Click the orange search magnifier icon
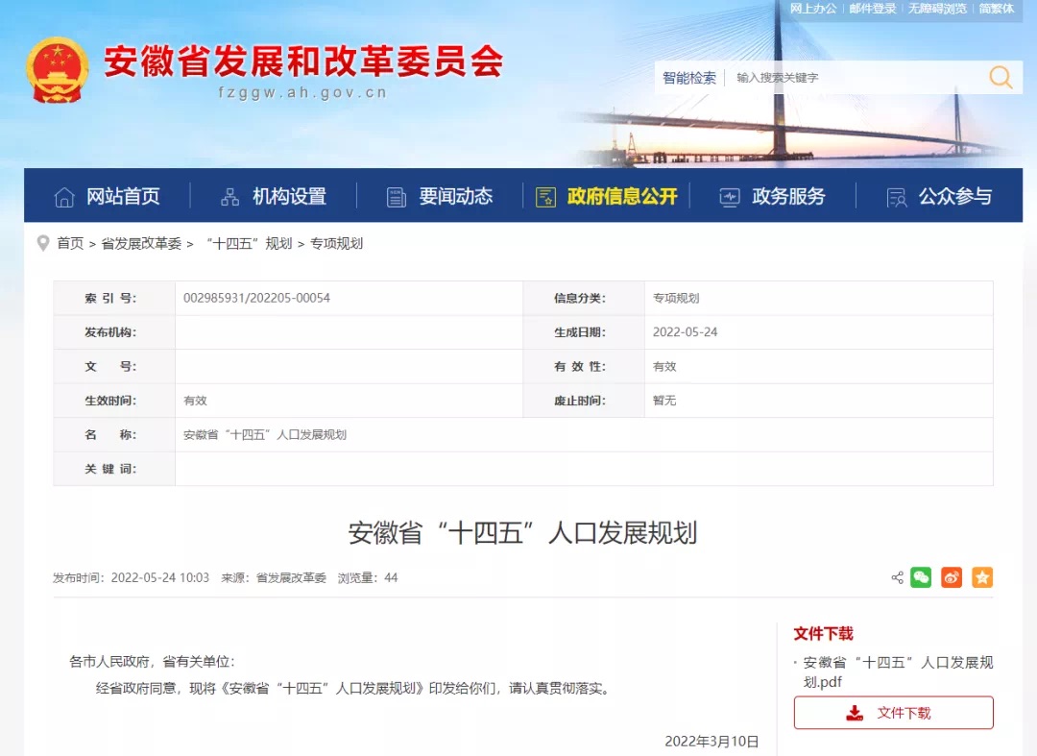This screenshot has height=756, width=1037. pyautogui.click(x=1001, y=78)
